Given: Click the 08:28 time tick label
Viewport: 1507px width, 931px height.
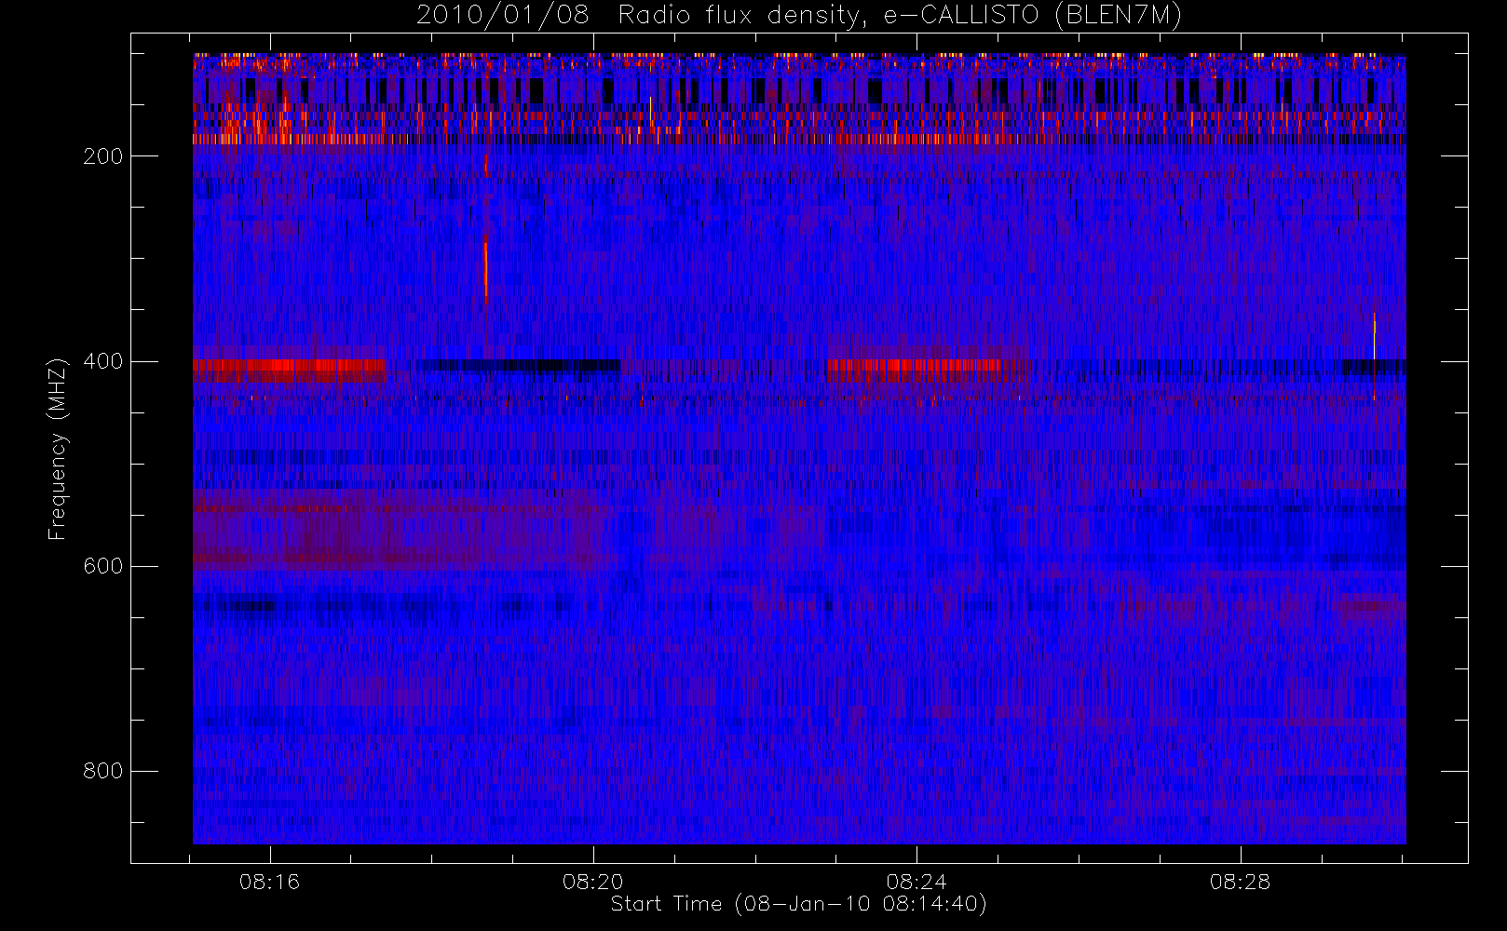Looking at the screenshot, I should [x=1241, y=882].
